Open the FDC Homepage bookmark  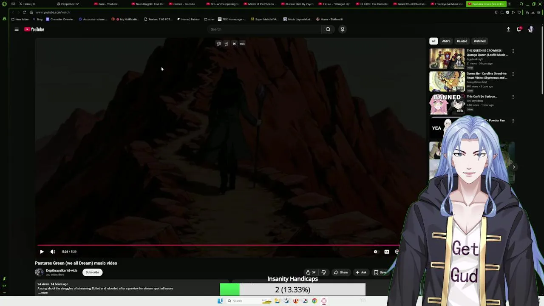[232, 19]
